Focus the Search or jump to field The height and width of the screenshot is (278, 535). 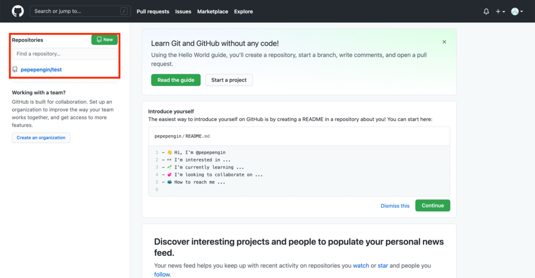coord(80,11)
